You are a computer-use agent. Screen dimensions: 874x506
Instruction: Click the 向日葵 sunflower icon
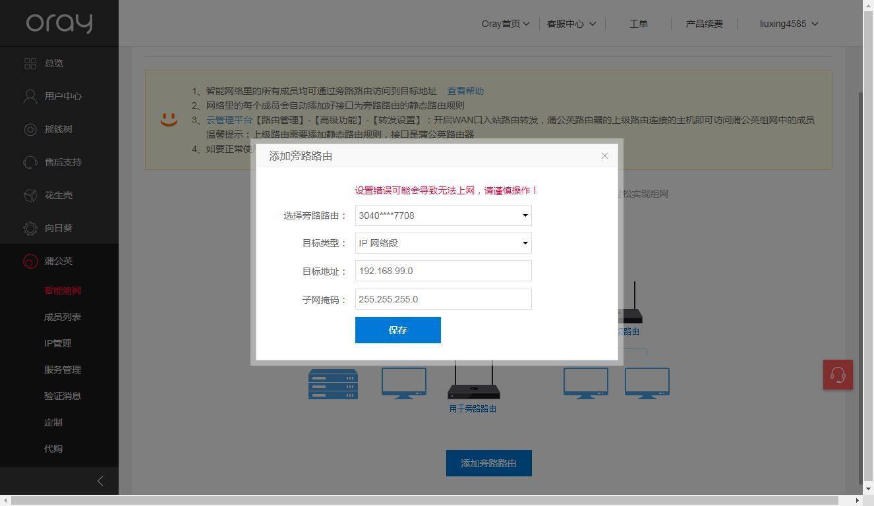(x=30, y=228)
